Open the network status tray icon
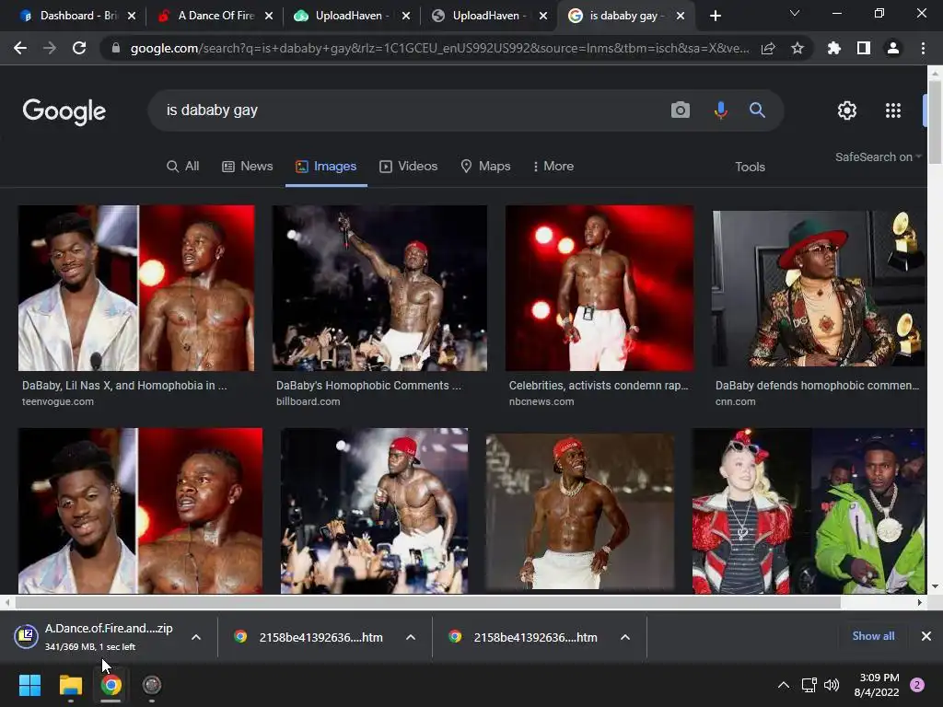This screenshot has width=943, height=707. coord(809,685)
